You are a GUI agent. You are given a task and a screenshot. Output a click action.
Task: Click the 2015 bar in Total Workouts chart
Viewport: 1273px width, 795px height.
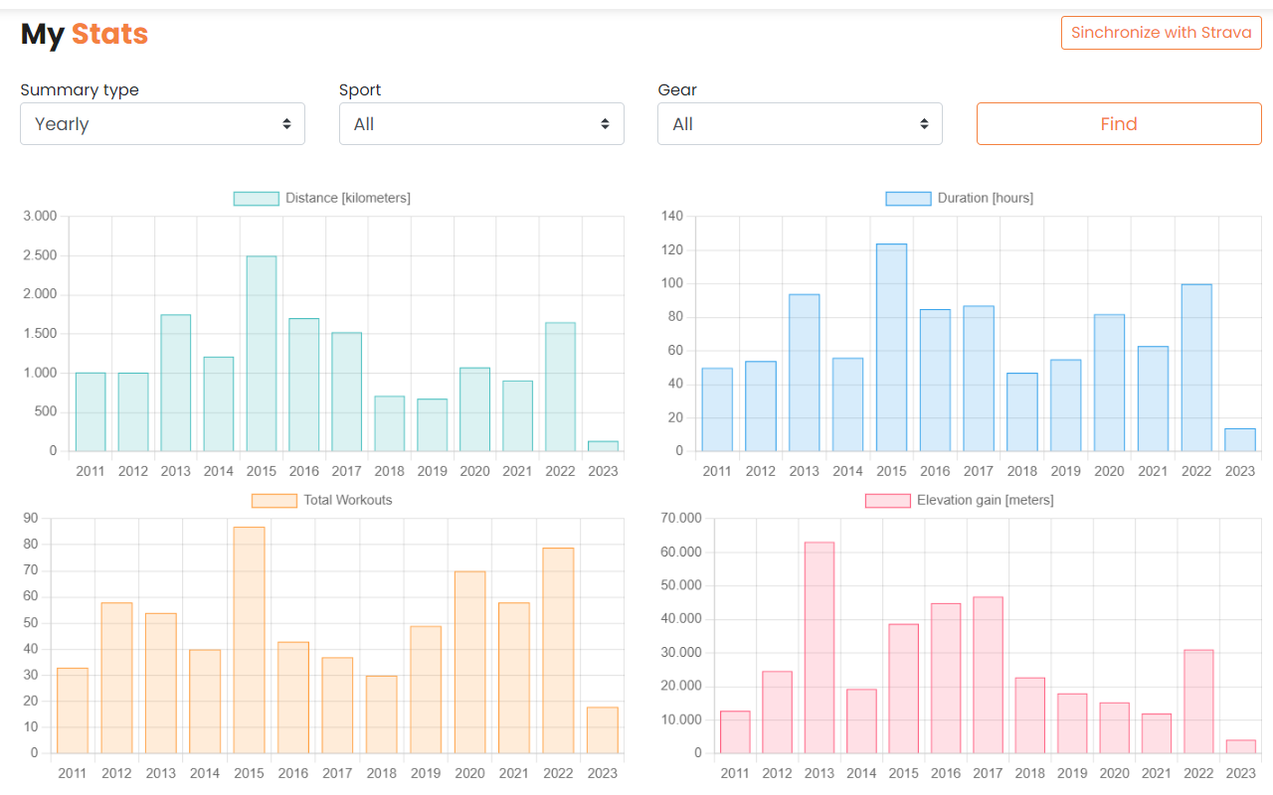coord(249,640)
